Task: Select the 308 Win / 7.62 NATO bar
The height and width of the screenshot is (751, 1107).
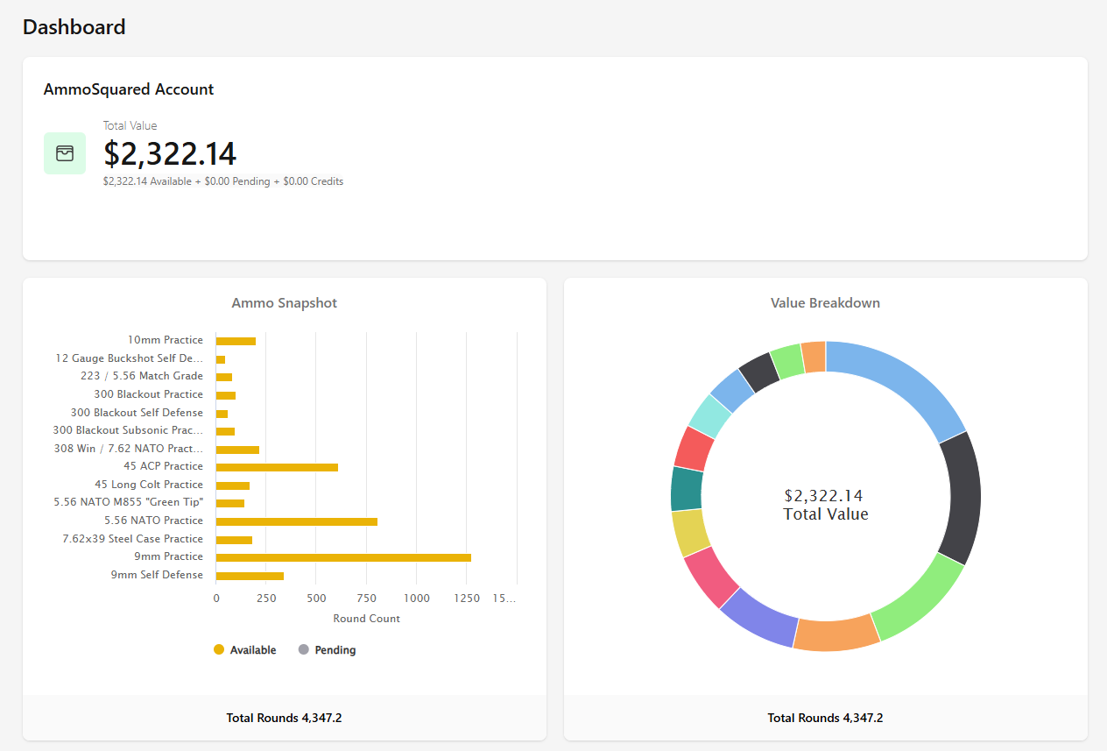Action: point(237,450)
